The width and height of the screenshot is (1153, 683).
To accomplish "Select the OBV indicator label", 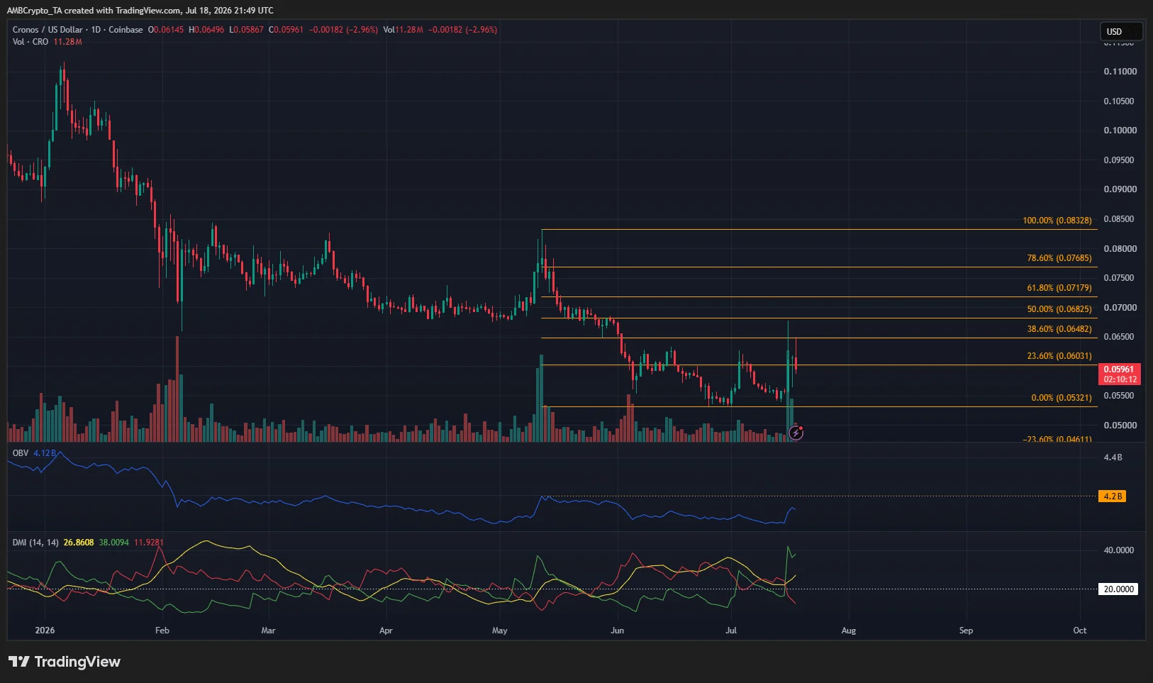I will [21, 452].
